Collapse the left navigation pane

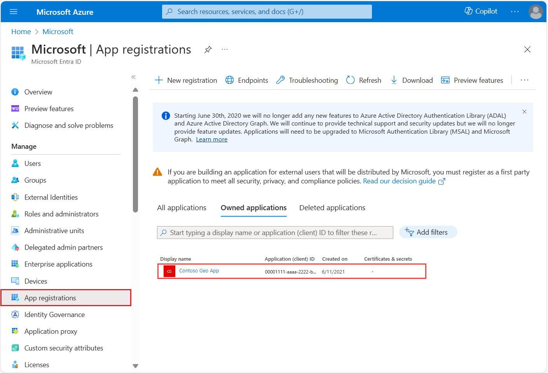[133, 77]
